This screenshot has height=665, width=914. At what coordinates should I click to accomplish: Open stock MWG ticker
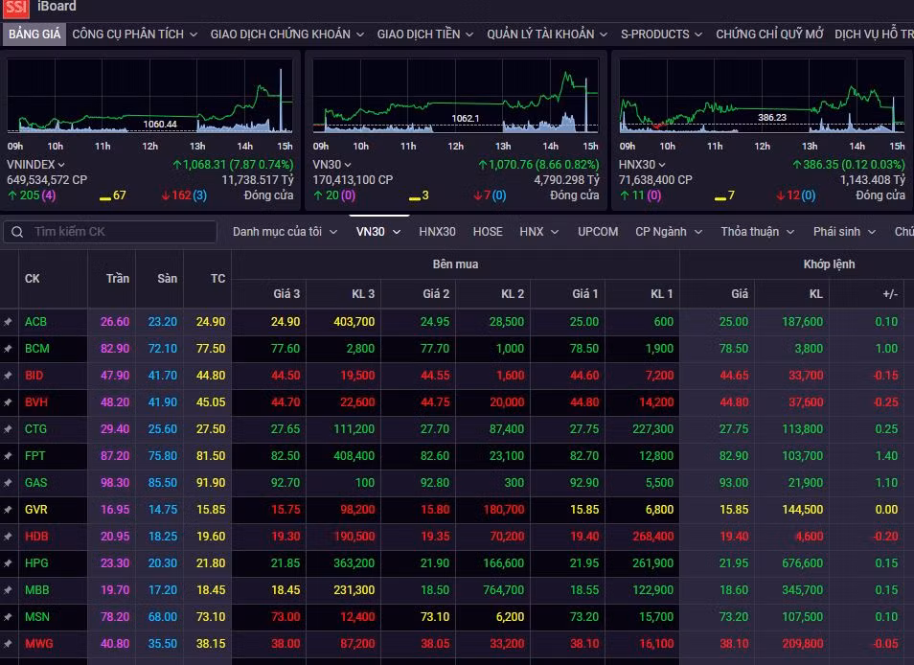pyautogui.click(x=38, y=643)
